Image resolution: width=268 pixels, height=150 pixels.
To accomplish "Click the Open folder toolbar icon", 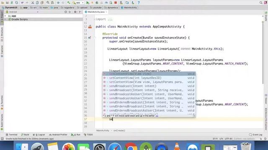I will [3, 2].
